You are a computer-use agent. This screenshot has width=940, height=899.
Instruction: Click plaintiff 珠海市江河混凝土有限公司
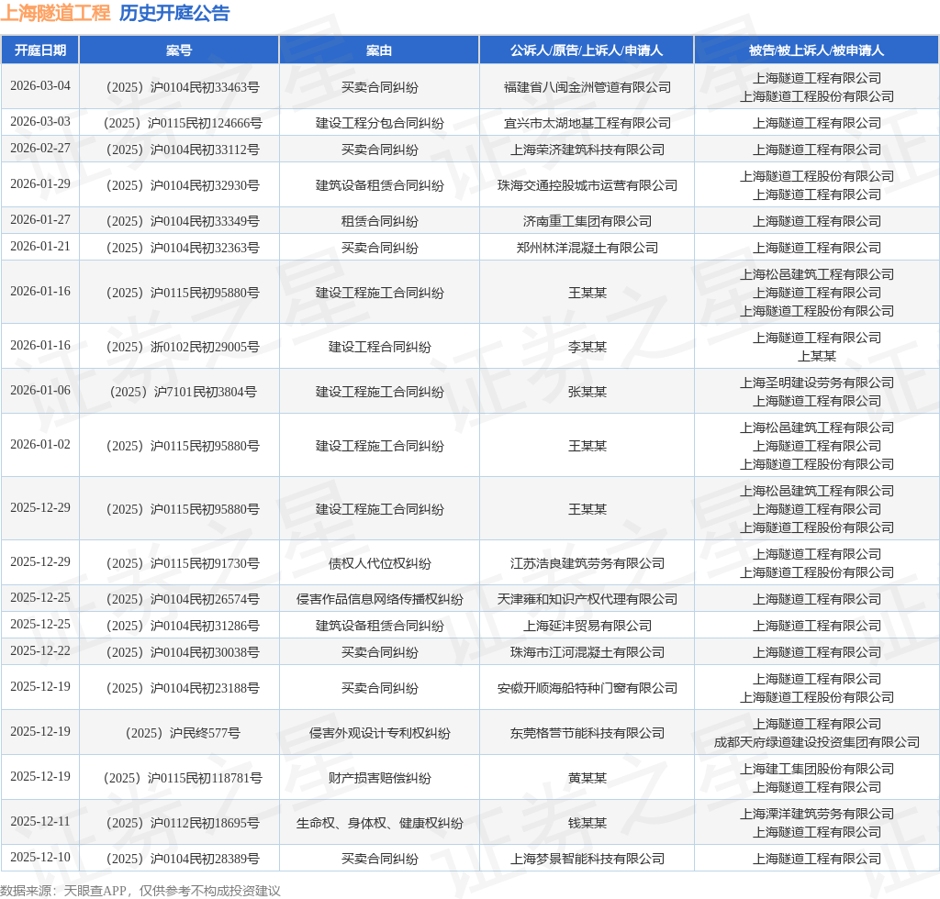point(587,652)
